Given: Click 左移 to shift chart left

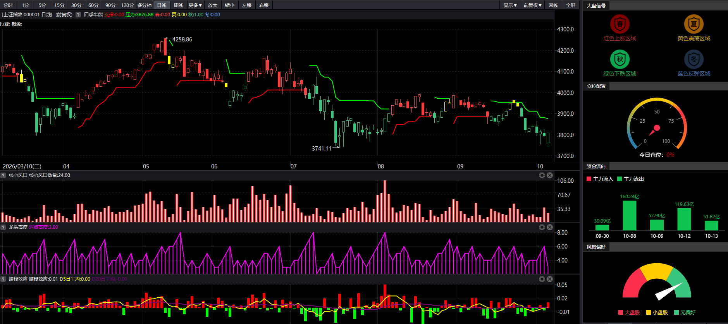Looking at the screenshot, I should pyautogui.click(x=247, y=5).
